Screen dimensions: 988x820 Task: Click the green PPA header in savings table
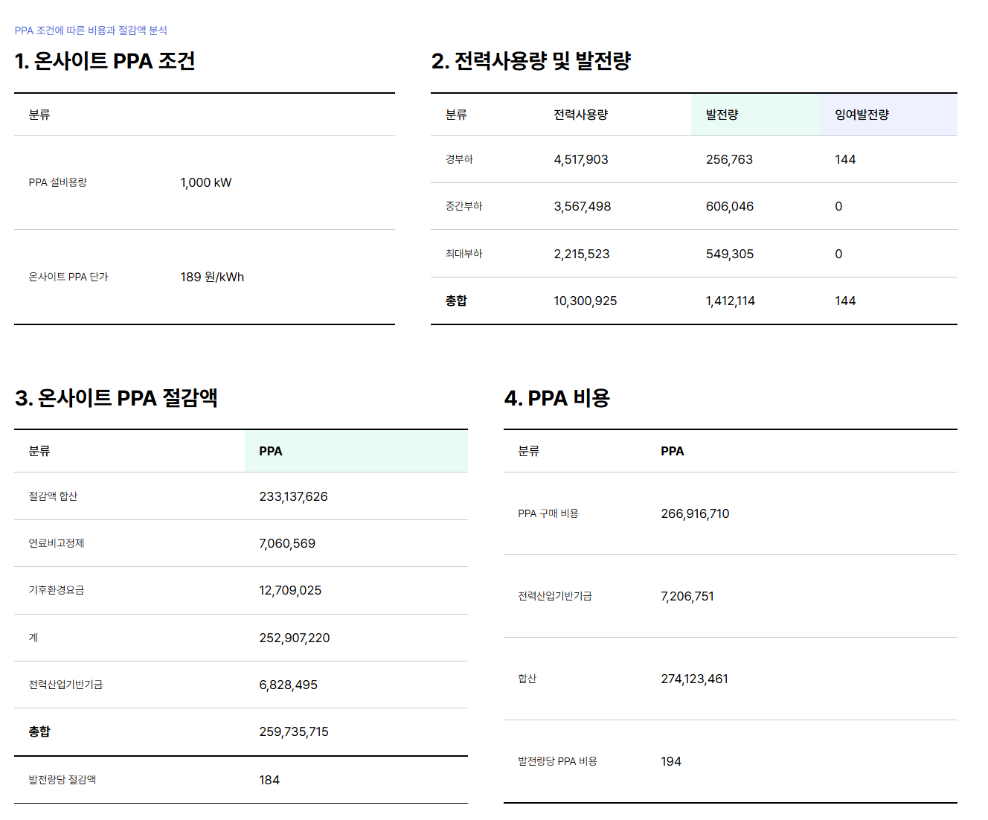pos(271,451)
